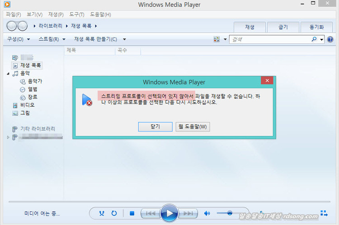Click the Play button in playback controls
Image resolution: width=339 pixels, height=225 pixels.
[x=169, y=213]
